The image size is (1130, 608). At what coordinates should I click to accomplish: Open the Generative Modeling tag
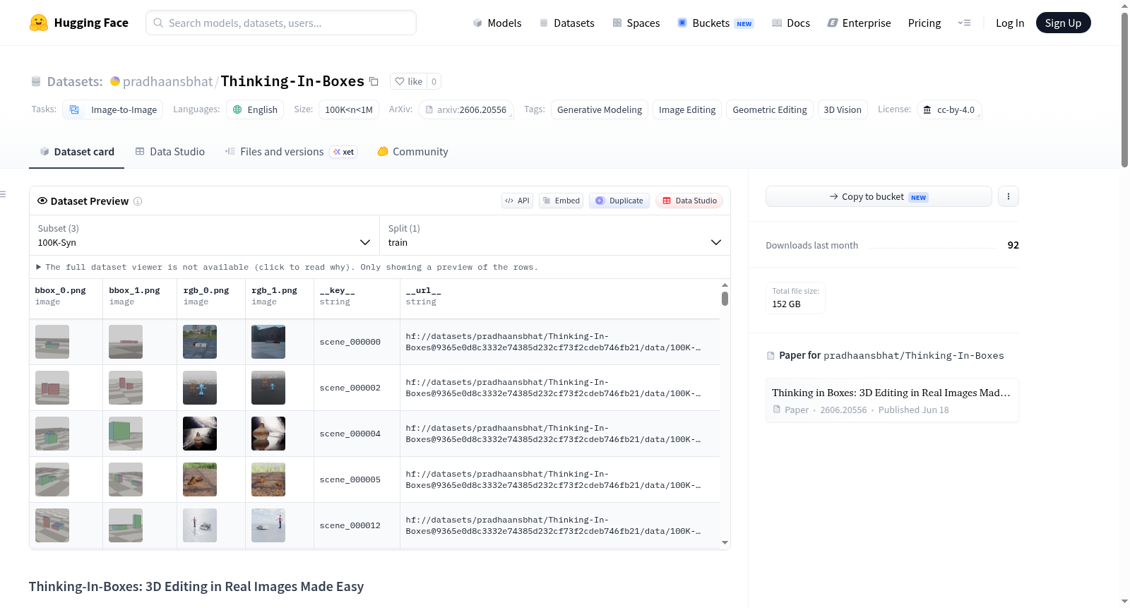tap(600, 109)
